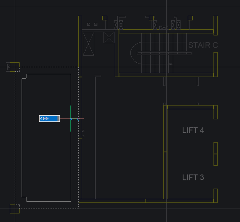Click the horizontal crossed box above the stair wall
The height and width of the screenshot is (222, 240).
[164, 28]
